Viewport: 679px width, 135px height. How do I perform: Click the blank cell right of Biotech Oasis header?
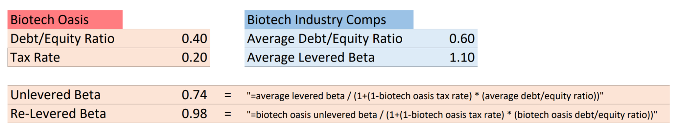[166, 20]
